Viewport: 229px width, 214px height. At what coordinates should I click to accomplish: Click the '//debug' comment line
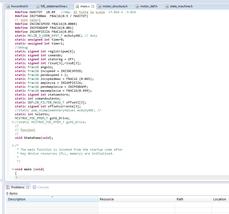[x=21, y=47]
